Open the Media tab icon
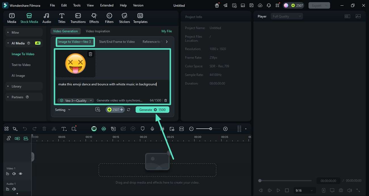Screen dimensions: 369x196 coord(12,18)
